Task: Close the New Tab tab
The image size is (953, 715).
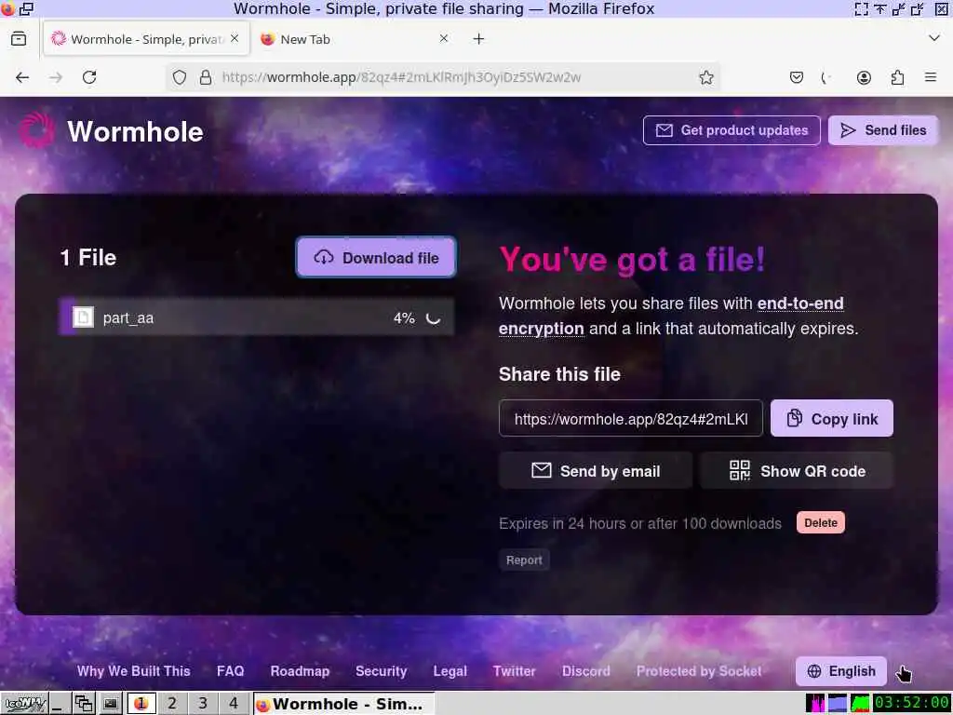Action: point(444,38)
